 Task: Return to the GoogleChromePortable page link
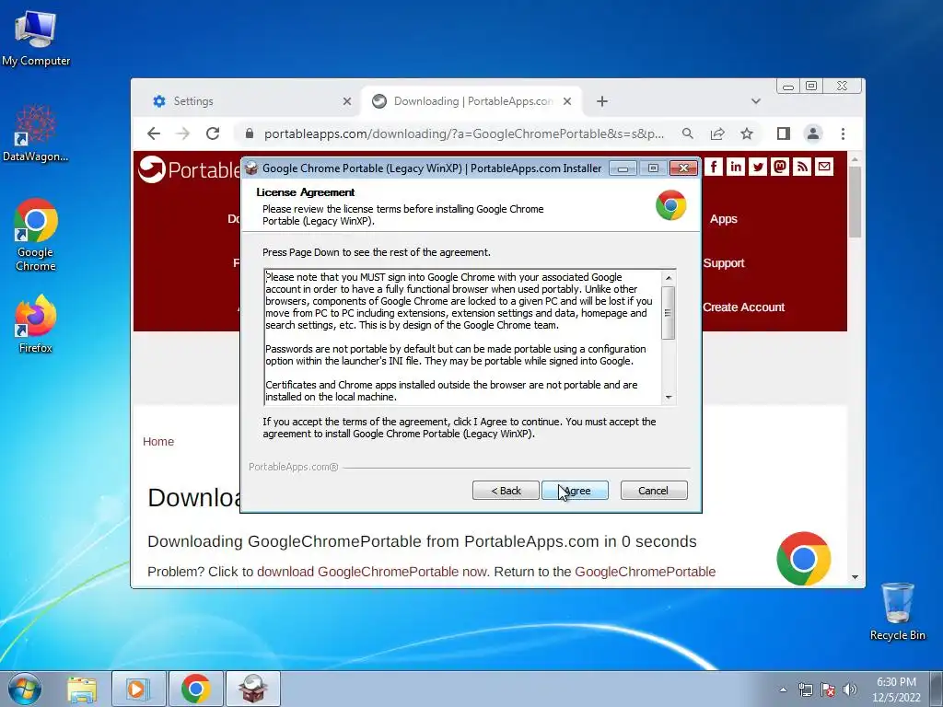point(646,571)
